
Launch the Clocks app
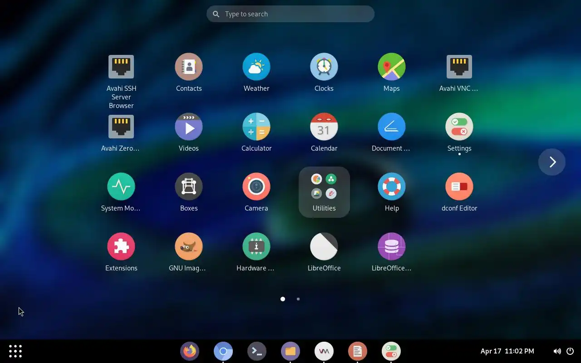pos(324,67)
